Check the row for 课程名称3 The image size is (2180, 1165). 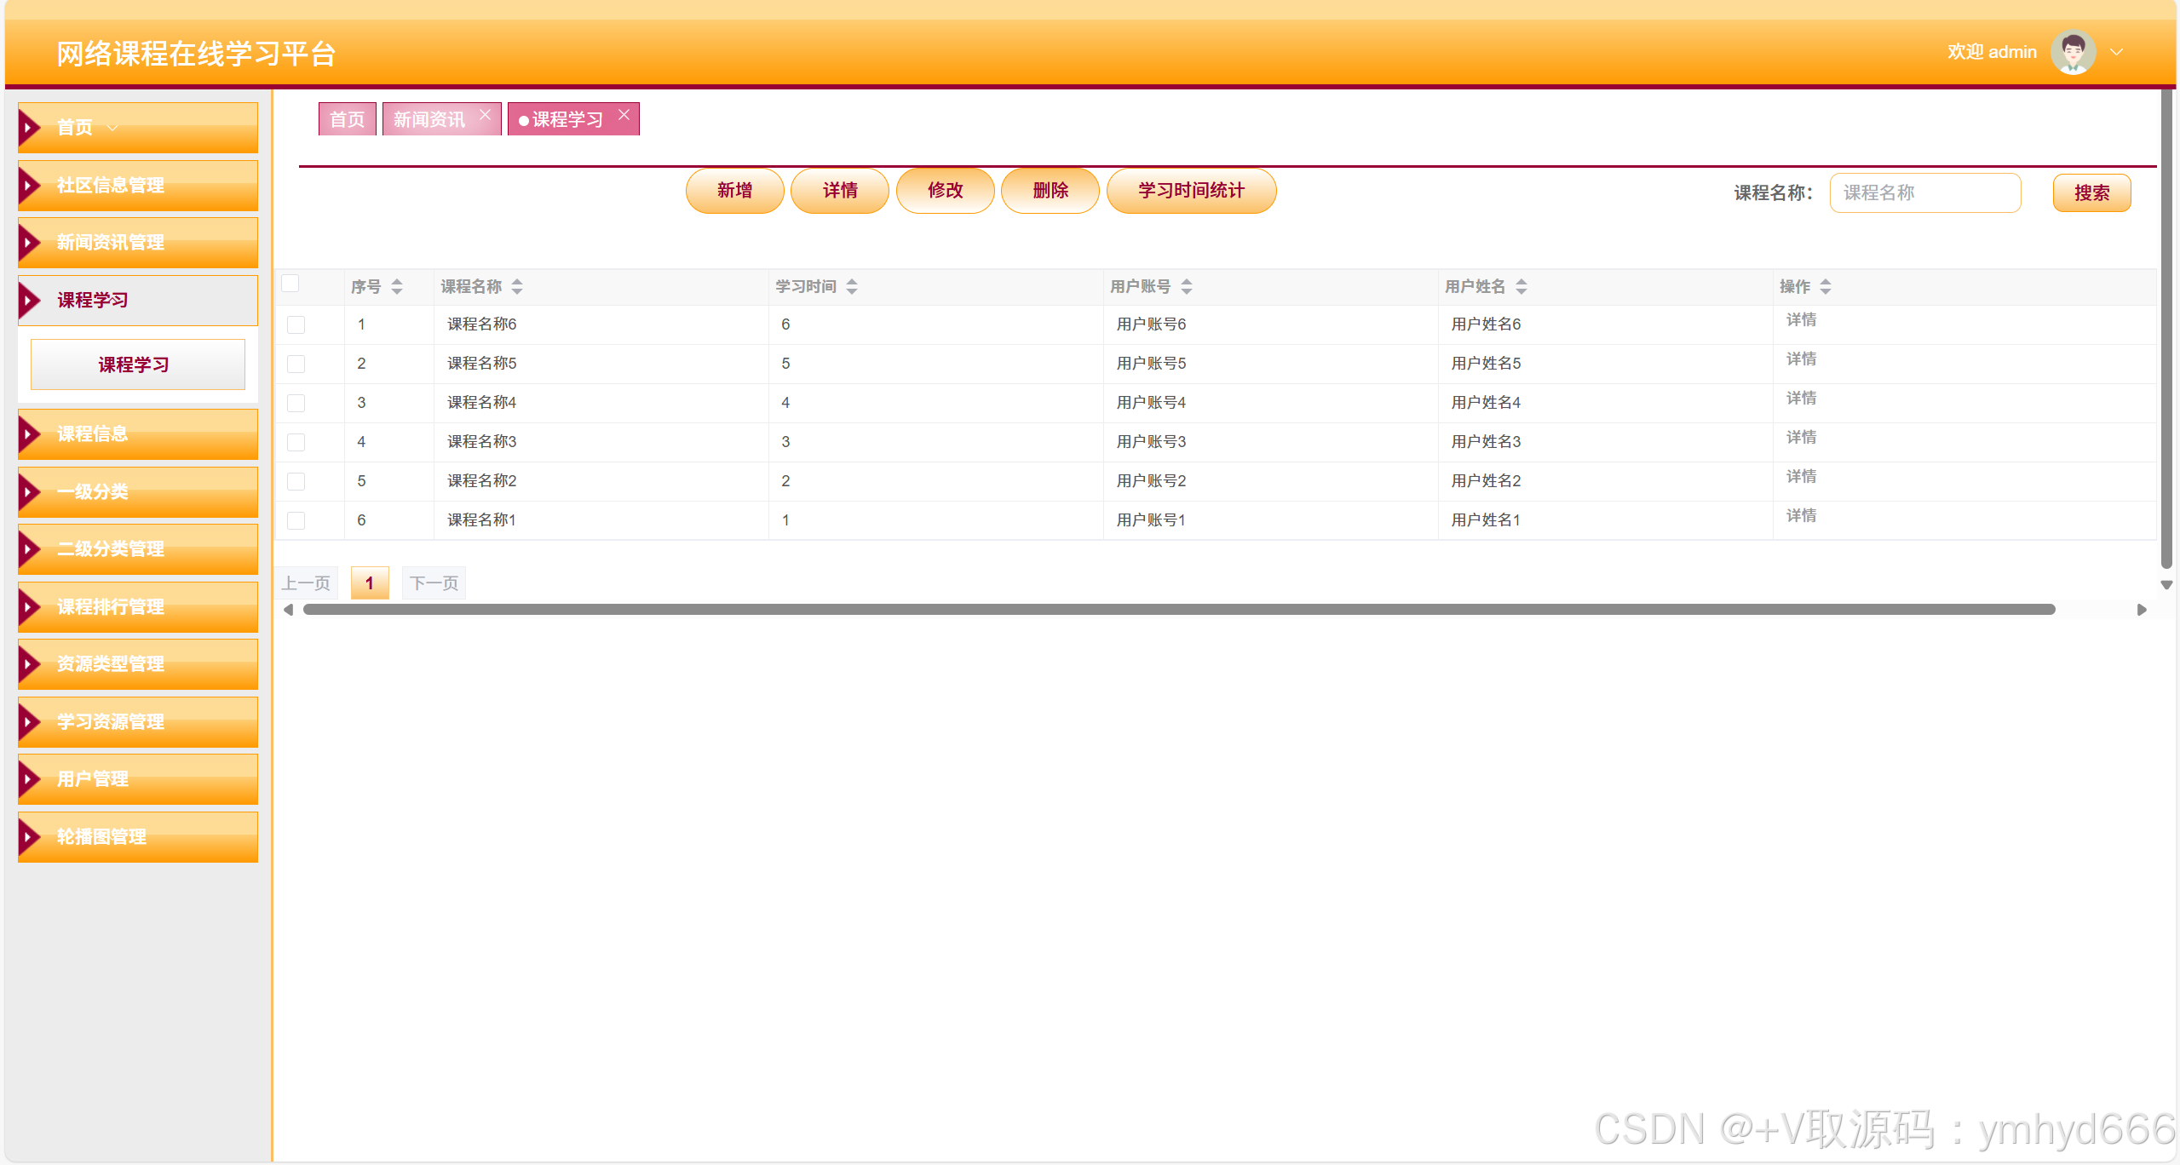[296, 442]
